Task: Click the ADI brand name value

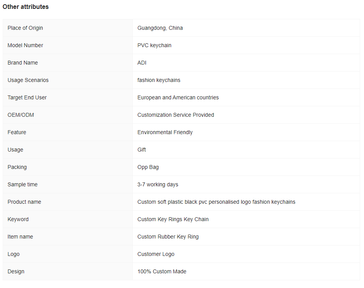Action: point(142,63)
